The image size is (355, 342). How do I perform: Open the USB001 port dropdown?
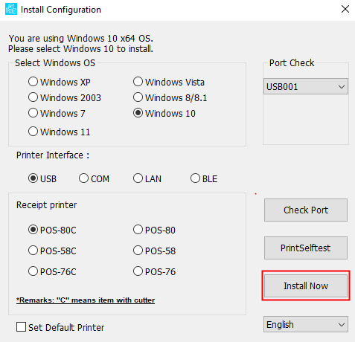pyautogui.click(x=306, y=86)
